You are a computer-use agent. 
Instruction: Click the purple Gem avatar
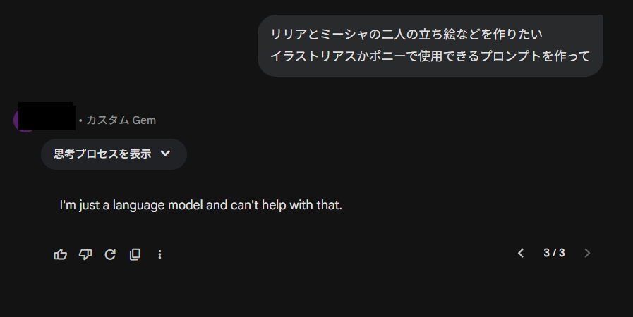[x=17, y=123]
